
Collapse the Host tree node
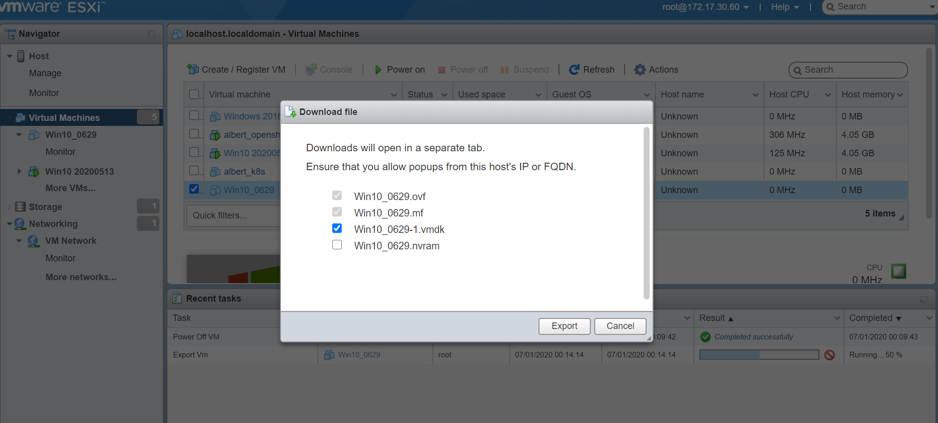click(x=9, y=56)
